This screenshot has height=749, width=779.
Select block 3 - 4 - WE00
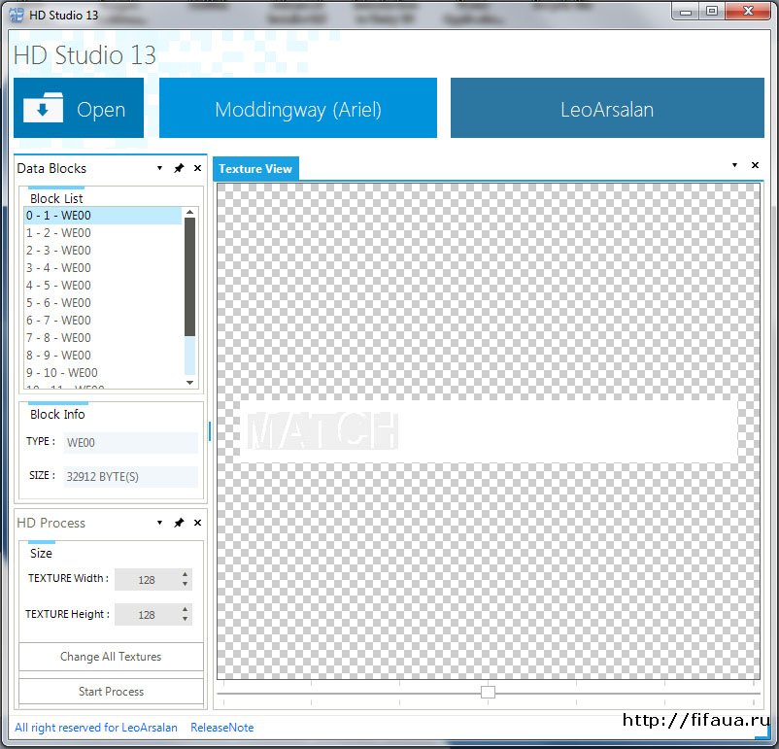58,268
